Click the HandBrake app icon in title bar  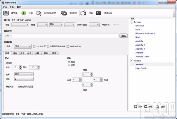tap(3, 2)
